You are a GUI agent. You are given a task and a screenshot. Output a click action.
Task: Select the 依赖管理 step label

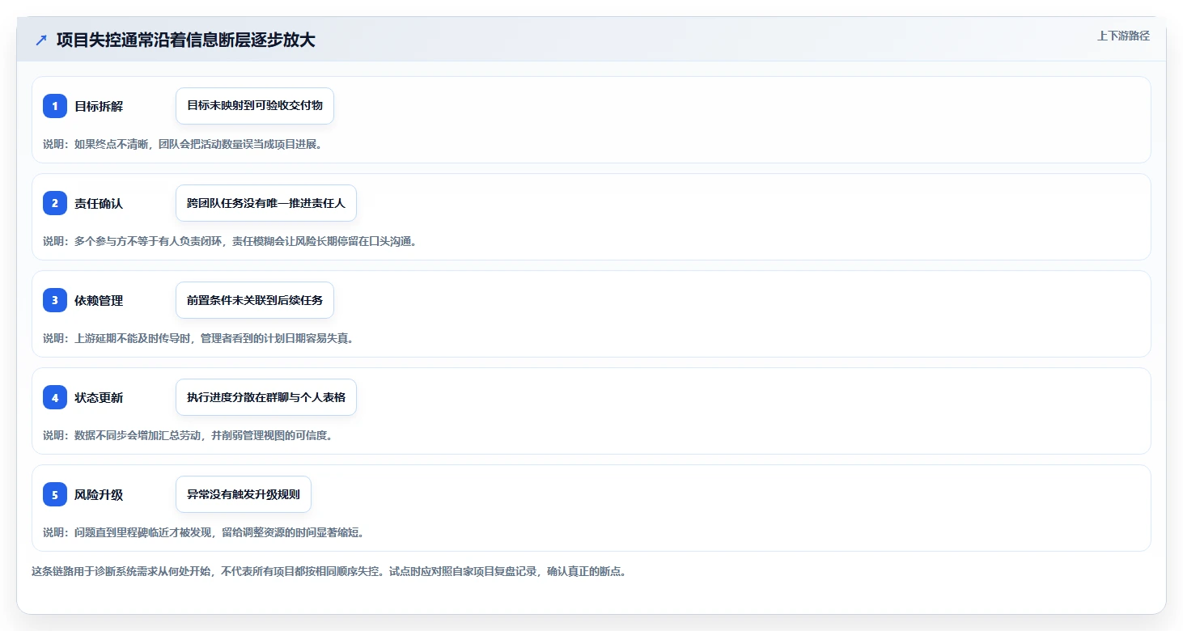pos(99,300)
